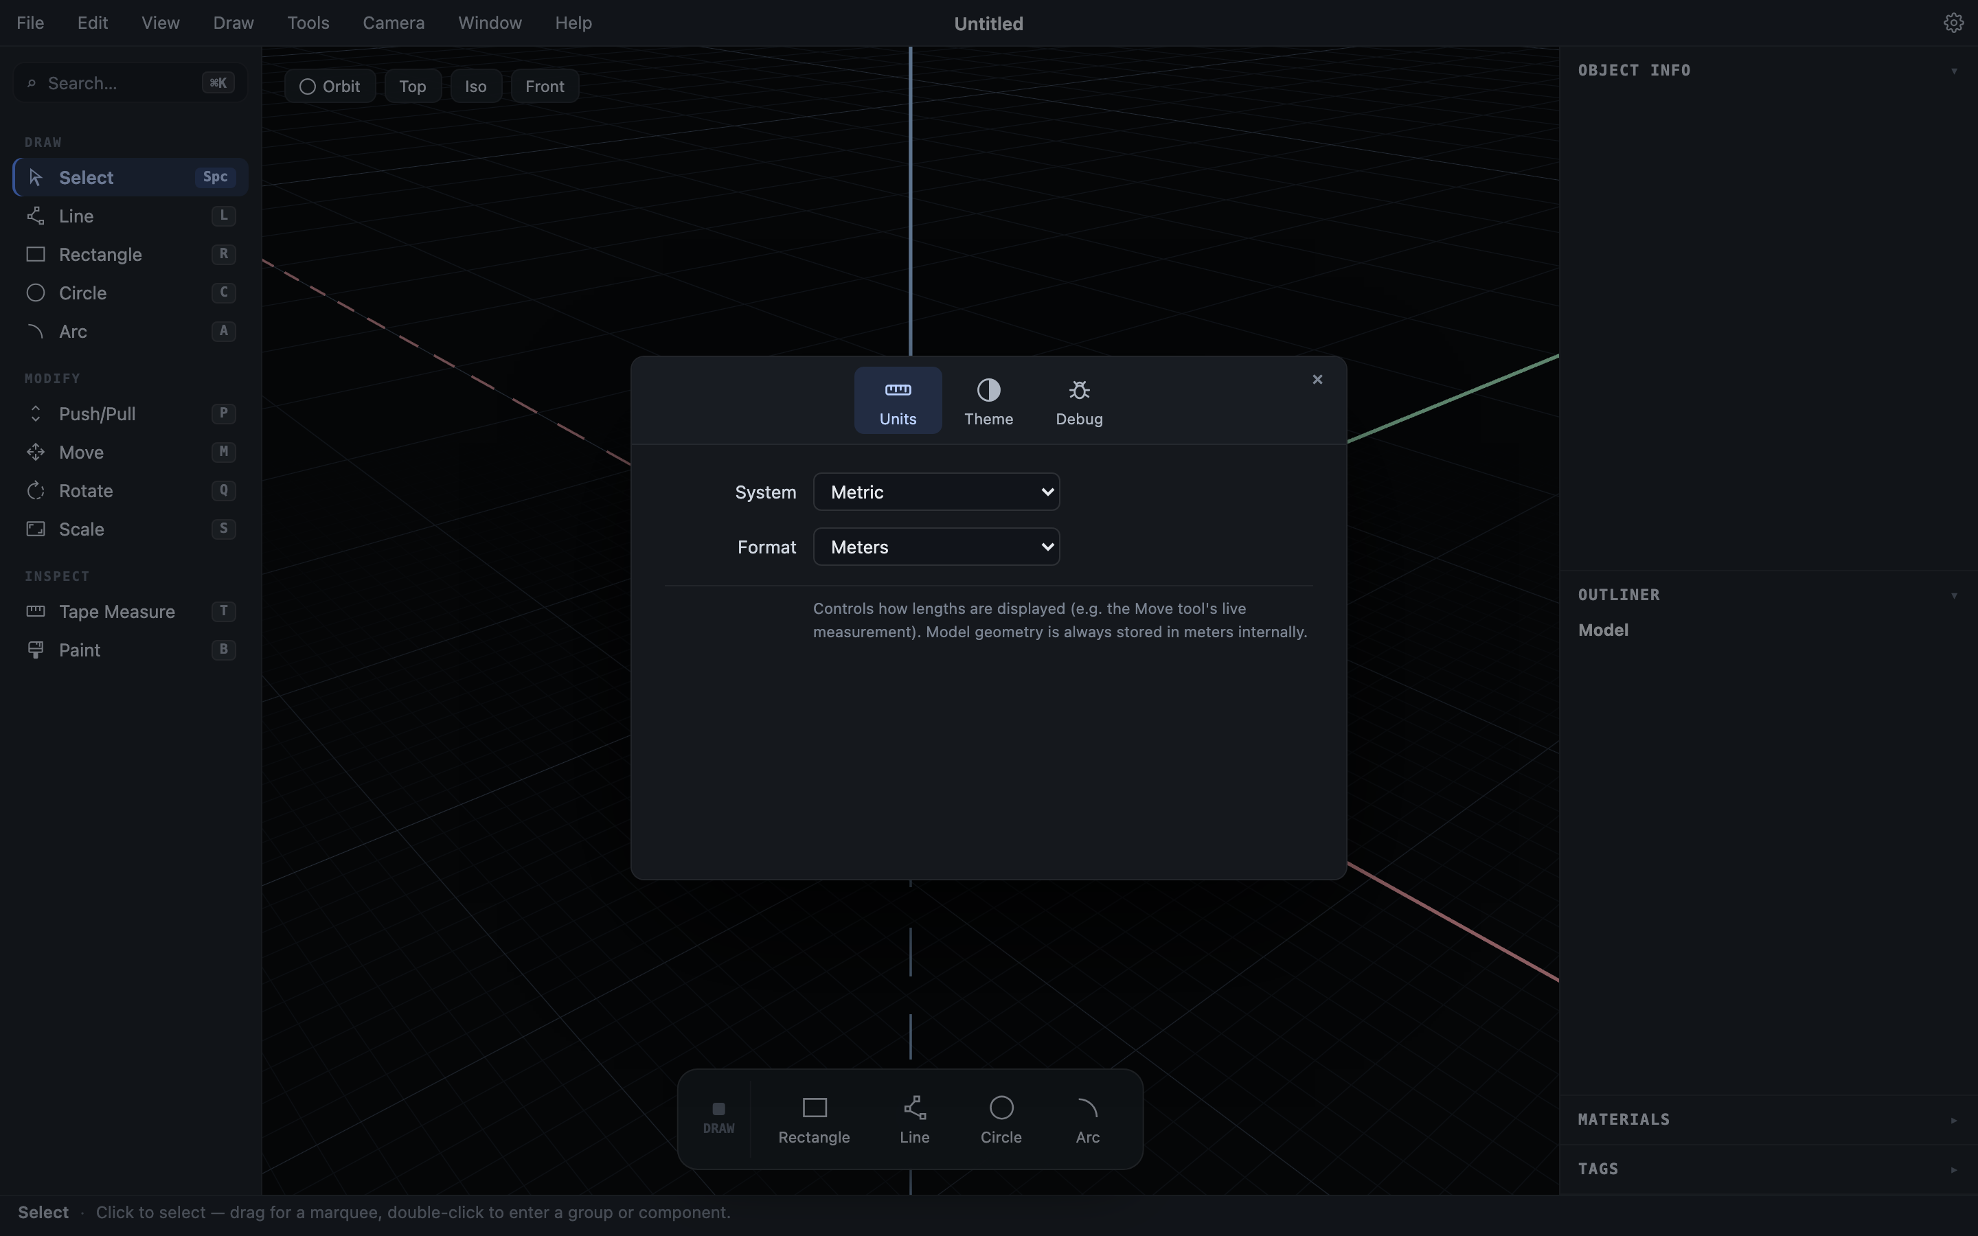Click Rectangle in the bottom draw toolbar
Viewport: 1978px width, 1236px height.
(814, 1120)
